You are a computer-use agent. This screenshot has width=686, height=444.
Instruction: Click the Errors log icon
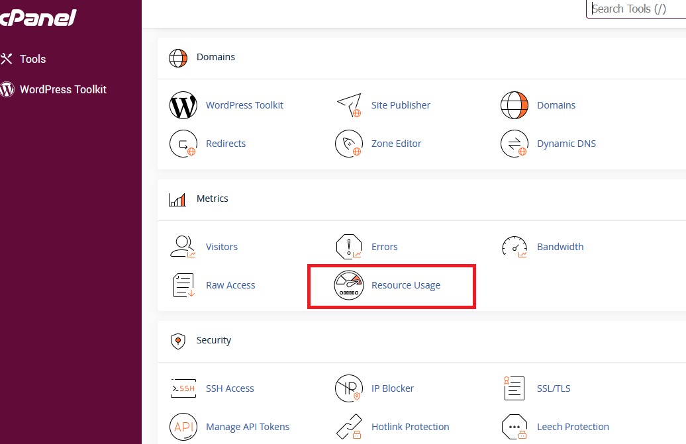pos(349,246)
